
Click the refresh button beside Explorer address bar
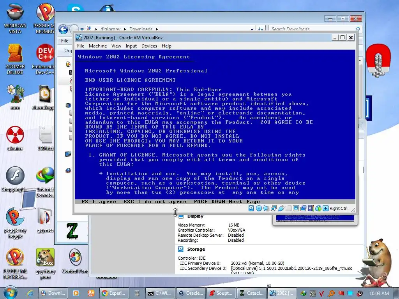point(260,29)
